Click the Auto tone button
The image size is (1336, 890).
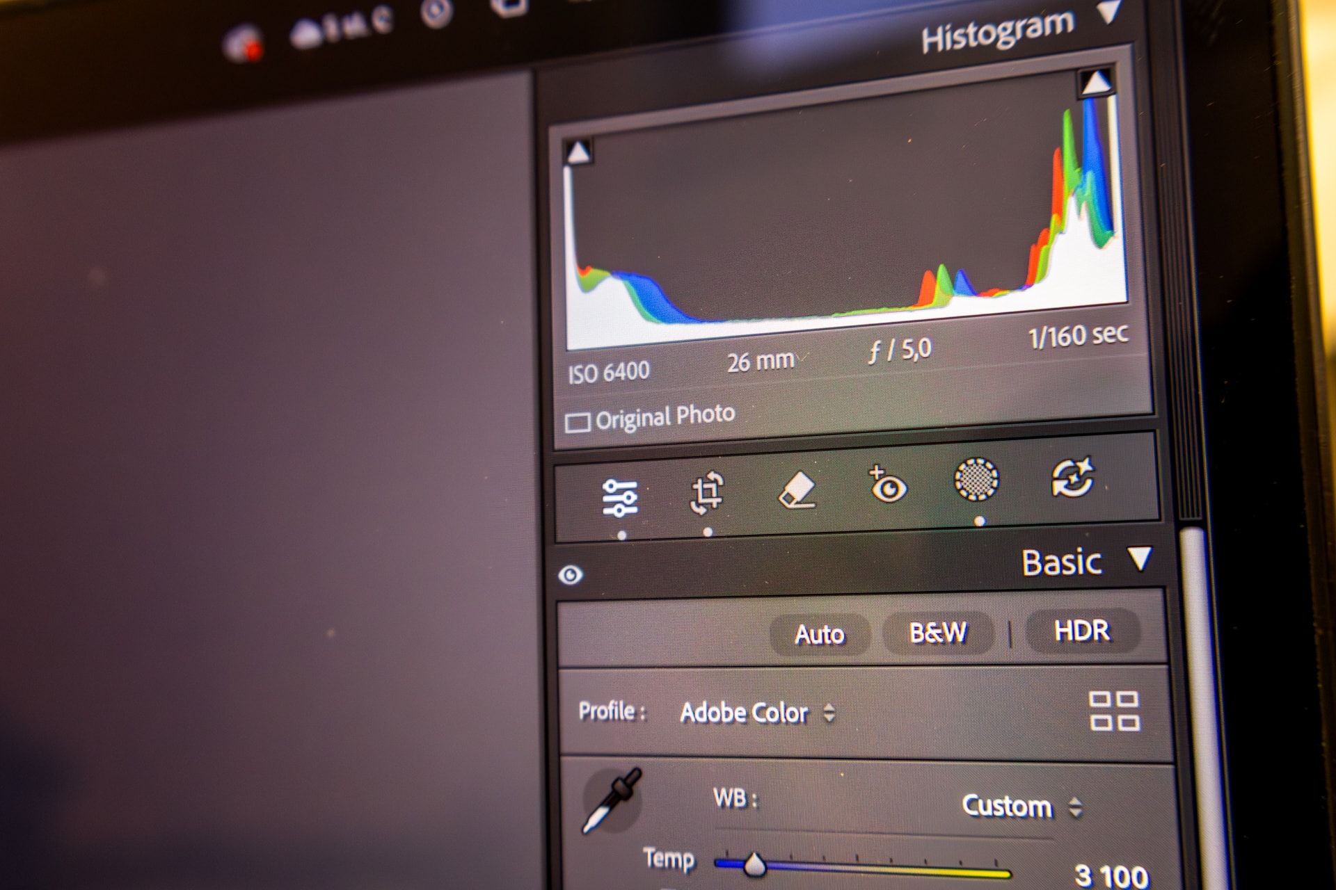(x=819, y=634)
